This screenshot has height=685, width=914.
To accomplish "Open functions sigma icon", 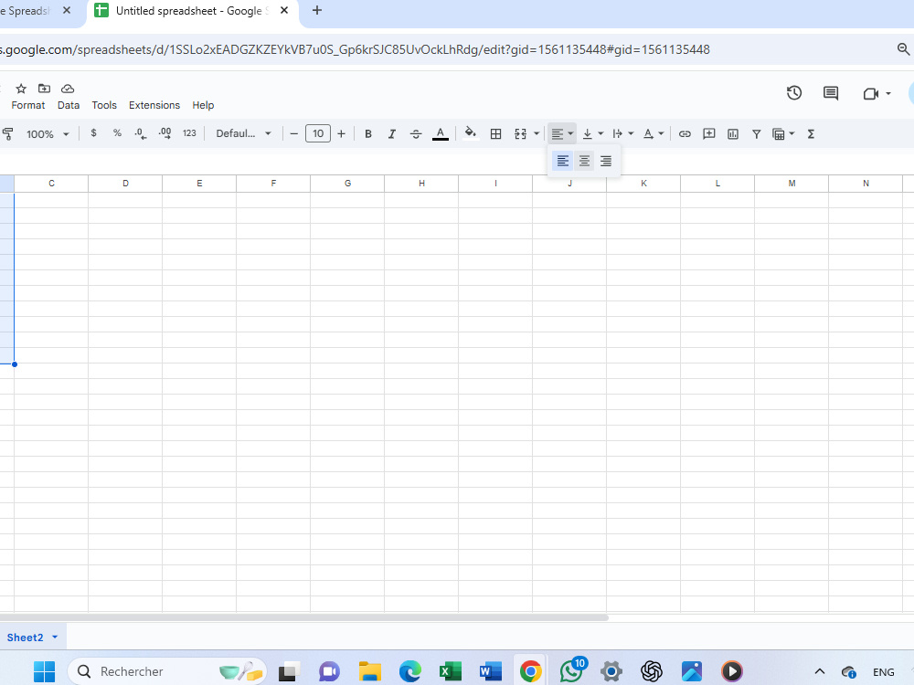I will coord(811,134).
